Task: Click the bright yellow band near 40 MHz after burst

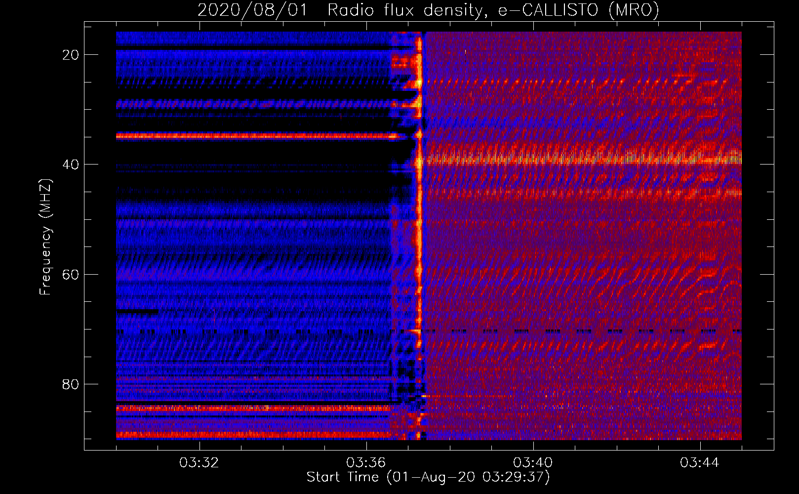Action: coord(583,159)
